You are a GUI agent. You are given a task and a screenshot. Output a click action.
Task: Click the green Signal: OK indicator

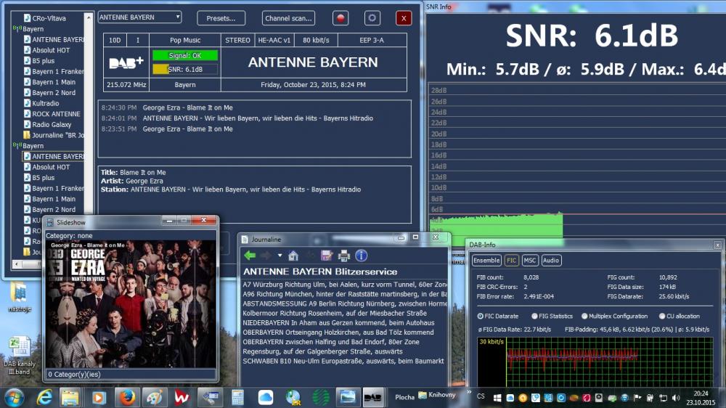184,56
